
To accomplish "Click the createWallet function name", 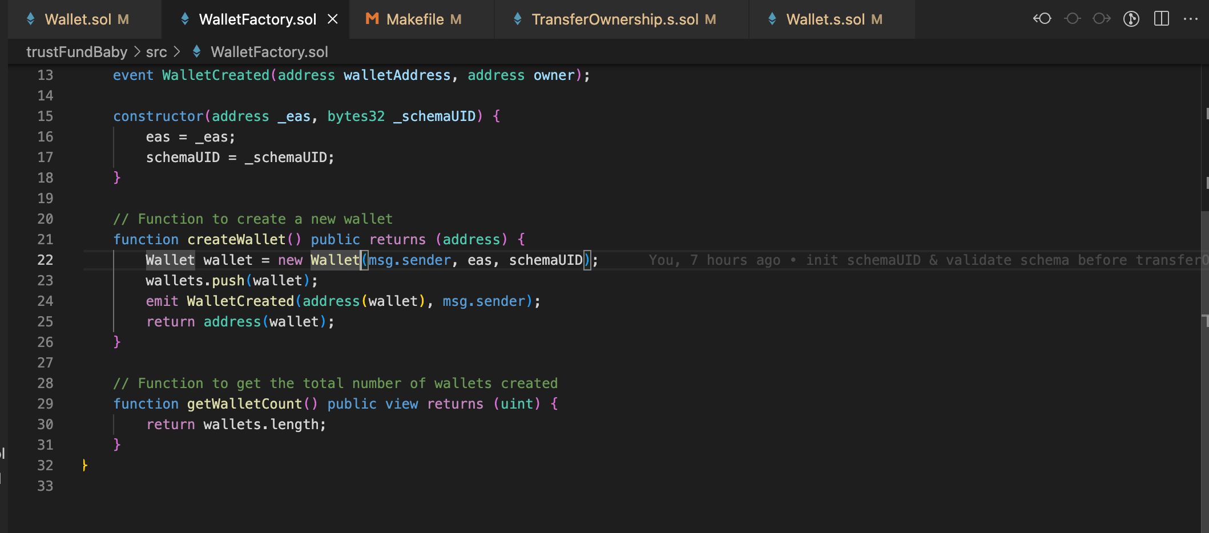I will [x=236, y=240].
